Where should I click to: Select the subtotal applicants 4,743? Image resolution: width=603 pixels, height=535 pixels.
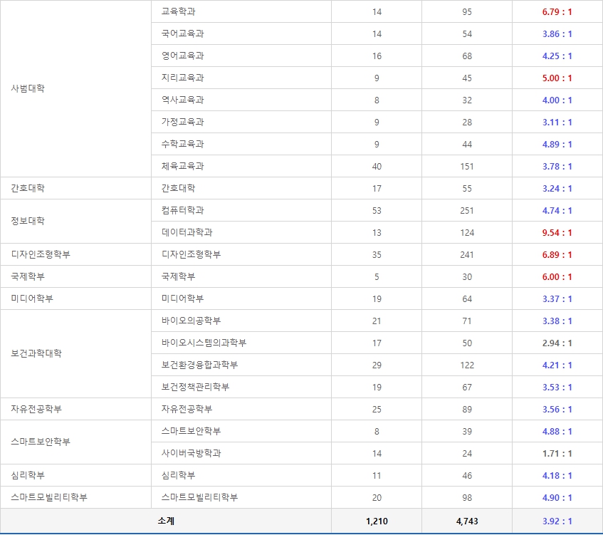click(x=467, y=521)
